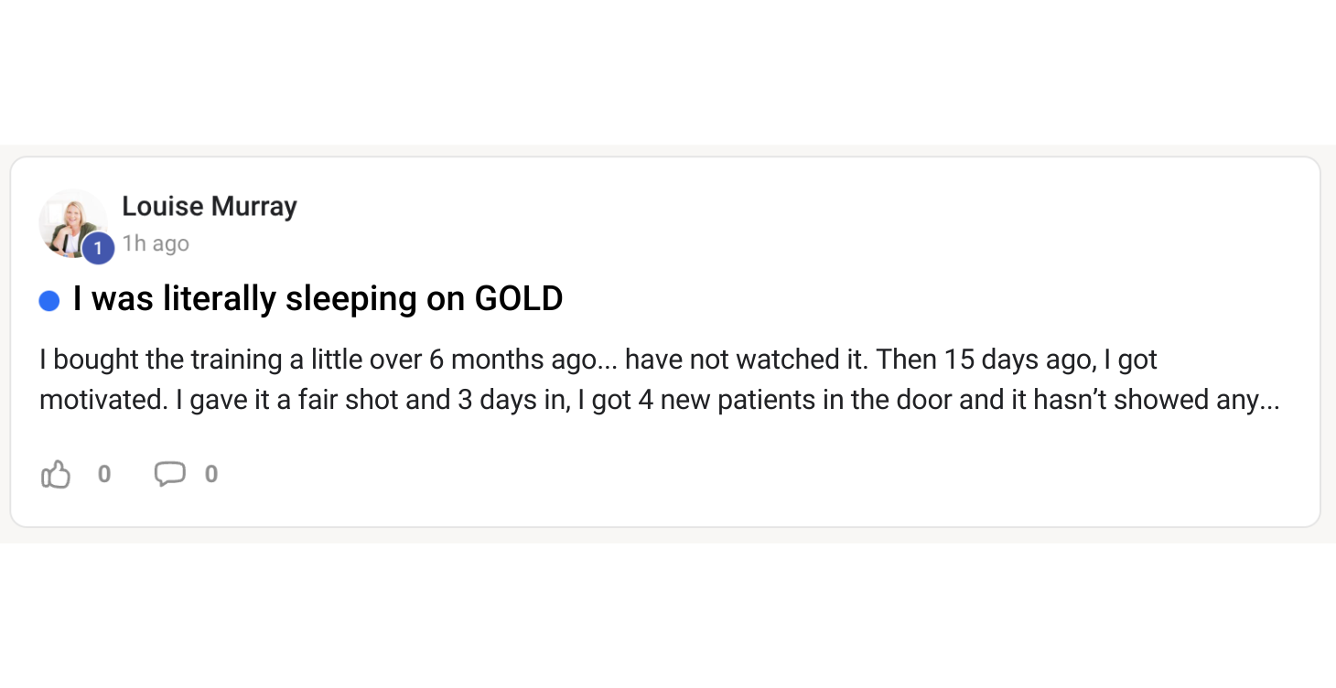Click the word "GOLD" in the title
The height and width of the screenshot is (688, 1336).
(x=518, y=299)
